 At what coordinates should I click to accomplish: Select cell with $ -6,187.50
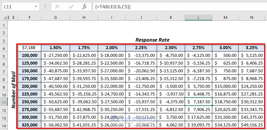198,71
